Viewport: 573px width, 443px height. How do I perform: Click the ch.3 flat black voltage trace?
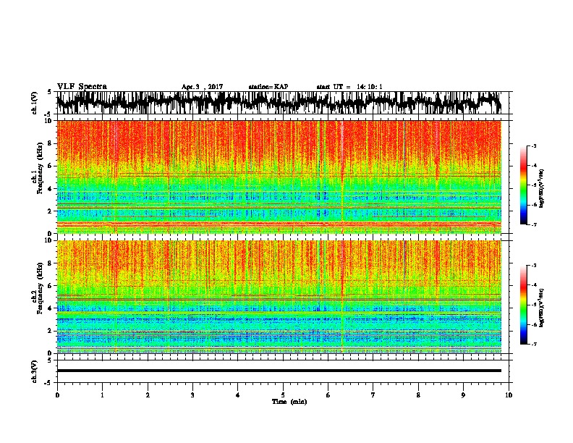click(279, 371)
